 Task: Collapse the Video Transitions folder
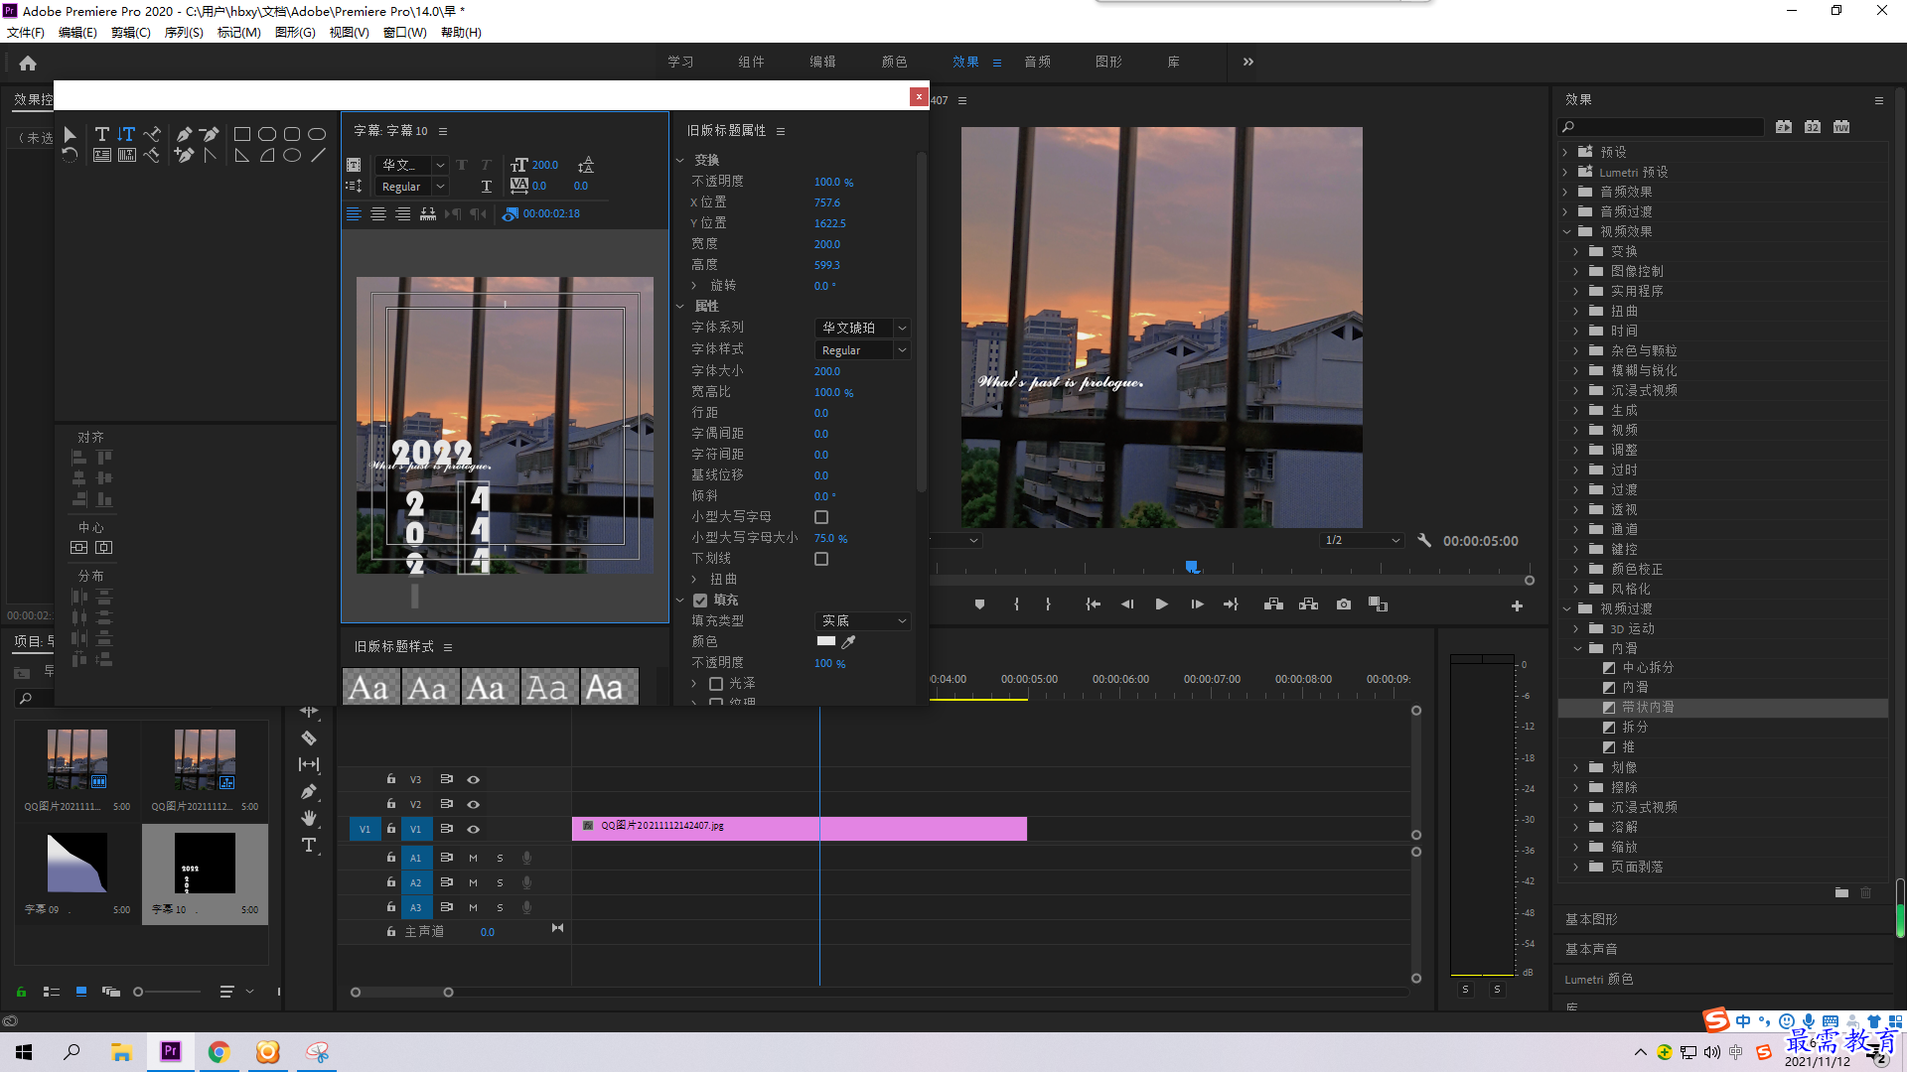pos(1566,608)
